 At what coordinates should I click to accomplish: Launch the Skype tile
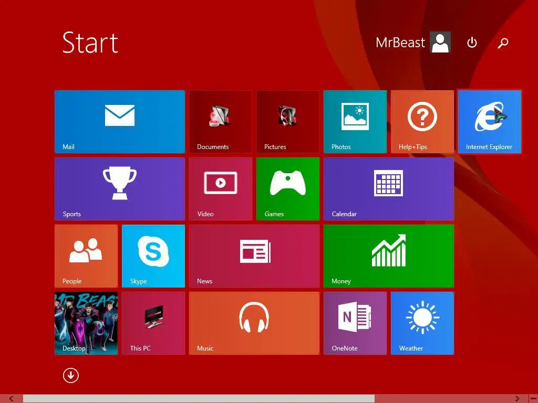coord(153,256)
